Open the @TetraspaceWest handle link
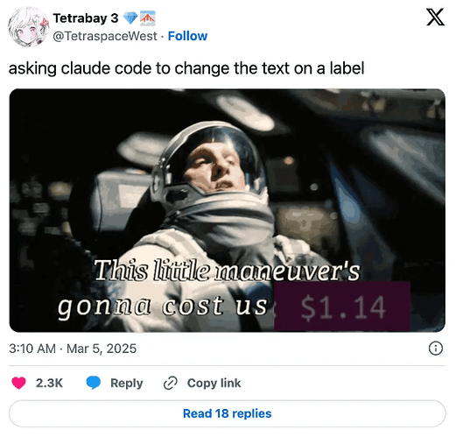The image size is (456, 437). click(x=105, y=36)
